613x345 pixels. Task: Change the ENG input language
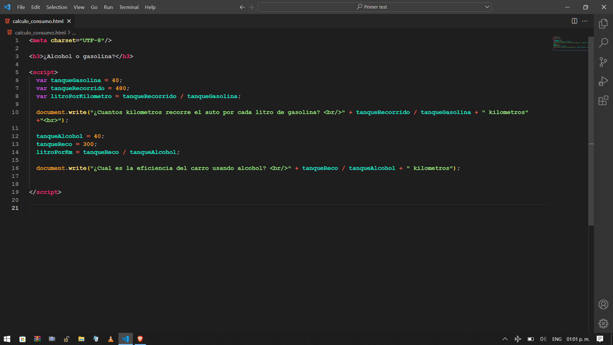[557, 339]
